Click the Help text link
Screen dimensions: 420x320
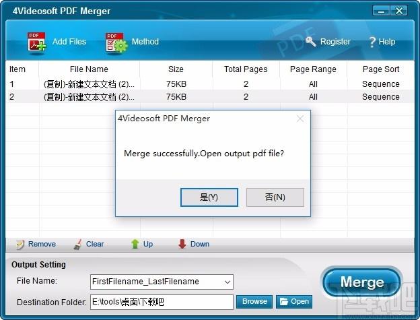pyautogui.click(x=387, y=42)
